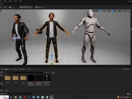Open play options three-dot menu
Screen dimensions: 132x99
coord(31,7)
